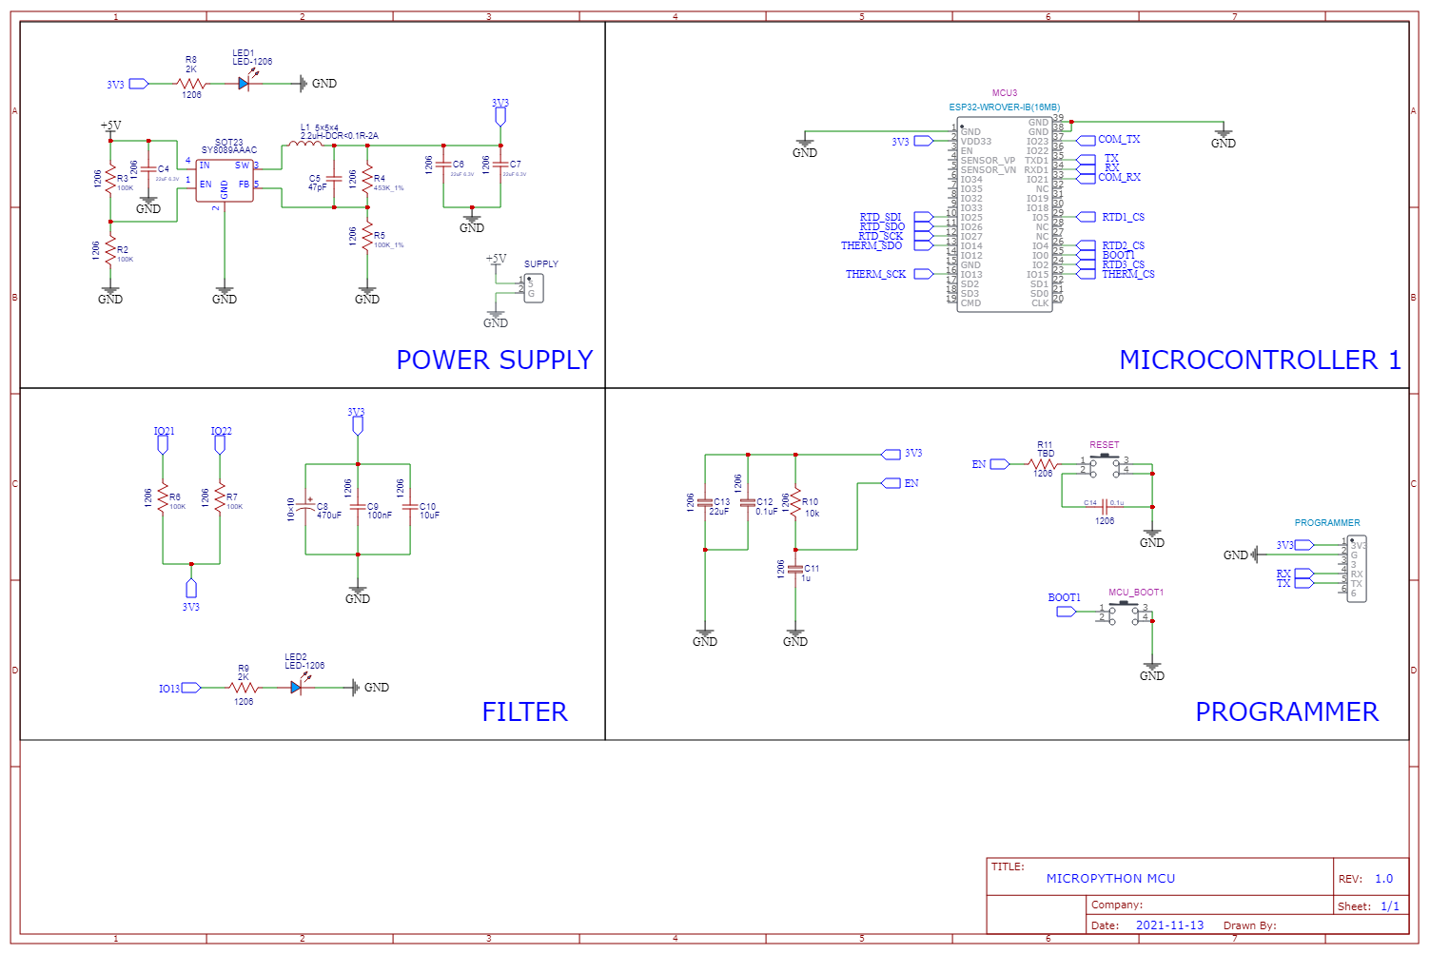Click the EN port beside R11
The width and height of the screenshot is (1430, 954).
(x=989, y=464)
